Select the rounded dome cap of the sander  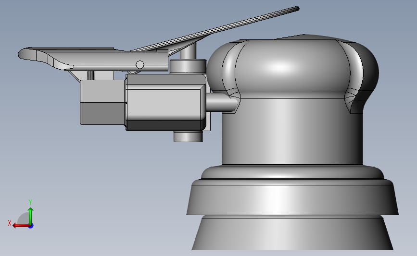(x=292, y=66)
